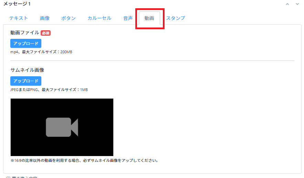This screenshot has height=178, width=304.
Task: Click the 動画ファイル field label
Action: (x=25, y=33)
